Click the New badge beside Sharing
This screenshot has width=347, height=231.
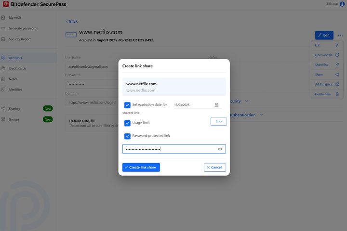(x=48, y=109)
